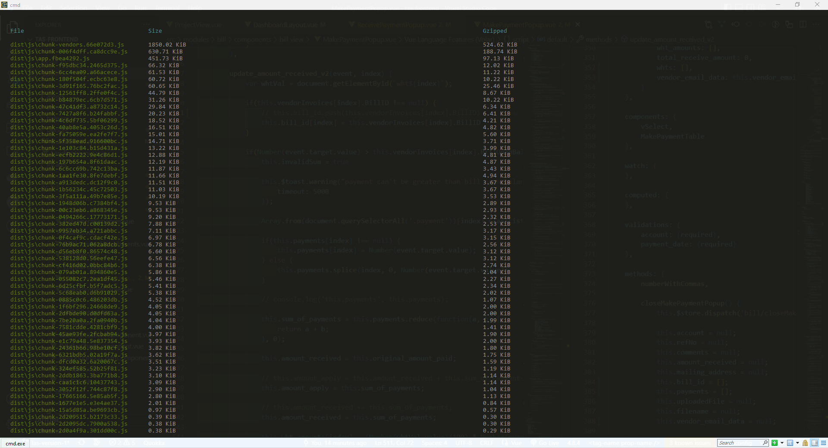The height and width of the screenshot is (448, 828).
Task: Click dist\js\chunk-7581cdde.4281cbf9.js line
Action: [x=69, y=327]
